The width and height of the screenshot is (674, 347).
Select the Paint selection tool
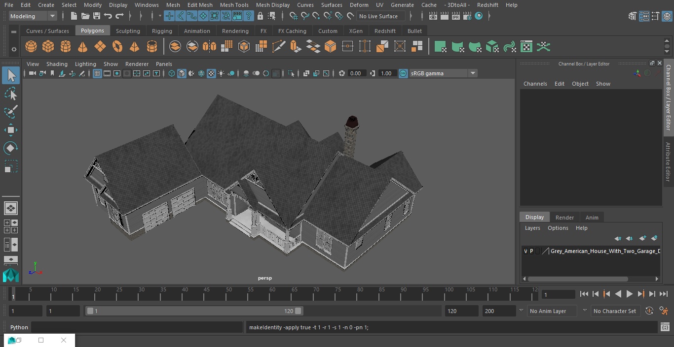10,112
